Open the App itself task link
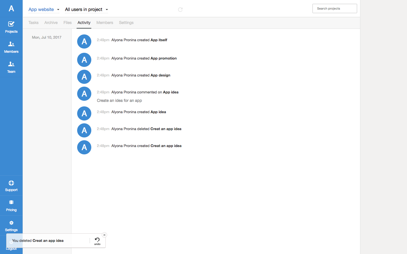407x254 pixels. coord(159,40)
